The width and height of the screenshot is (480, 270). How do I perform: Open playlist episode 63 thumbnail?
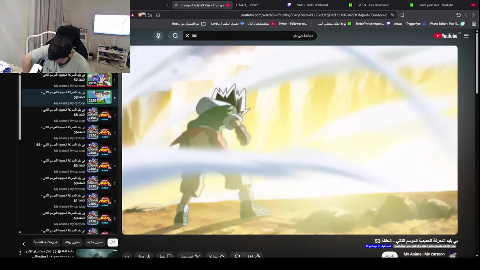pyautogui.click(x=99, y=218)
